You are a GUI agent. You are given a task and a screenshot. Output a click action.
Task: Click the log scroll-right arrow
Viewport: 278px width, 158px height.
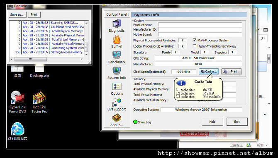(x=81, y=59)
